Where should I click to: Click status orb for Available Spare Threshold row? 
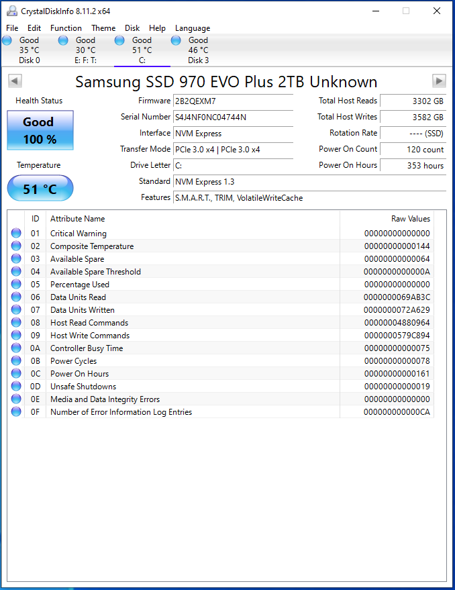click(x=16, y=271)
